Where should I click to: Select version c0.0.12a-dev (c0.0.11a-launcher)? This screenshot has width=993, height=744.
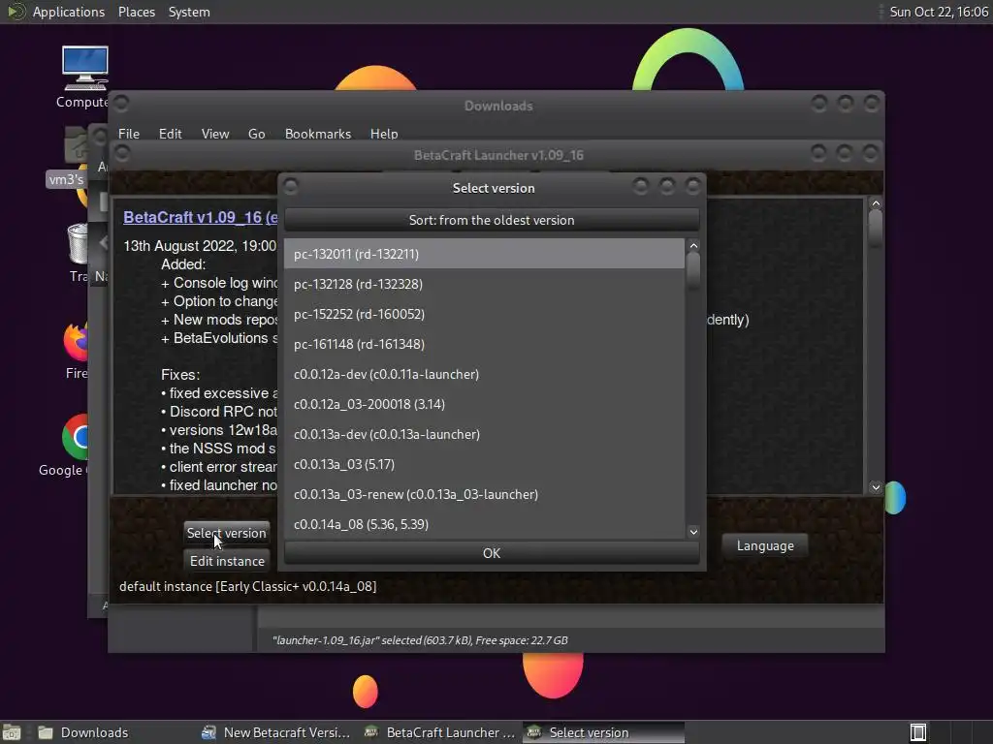[484, 374]
